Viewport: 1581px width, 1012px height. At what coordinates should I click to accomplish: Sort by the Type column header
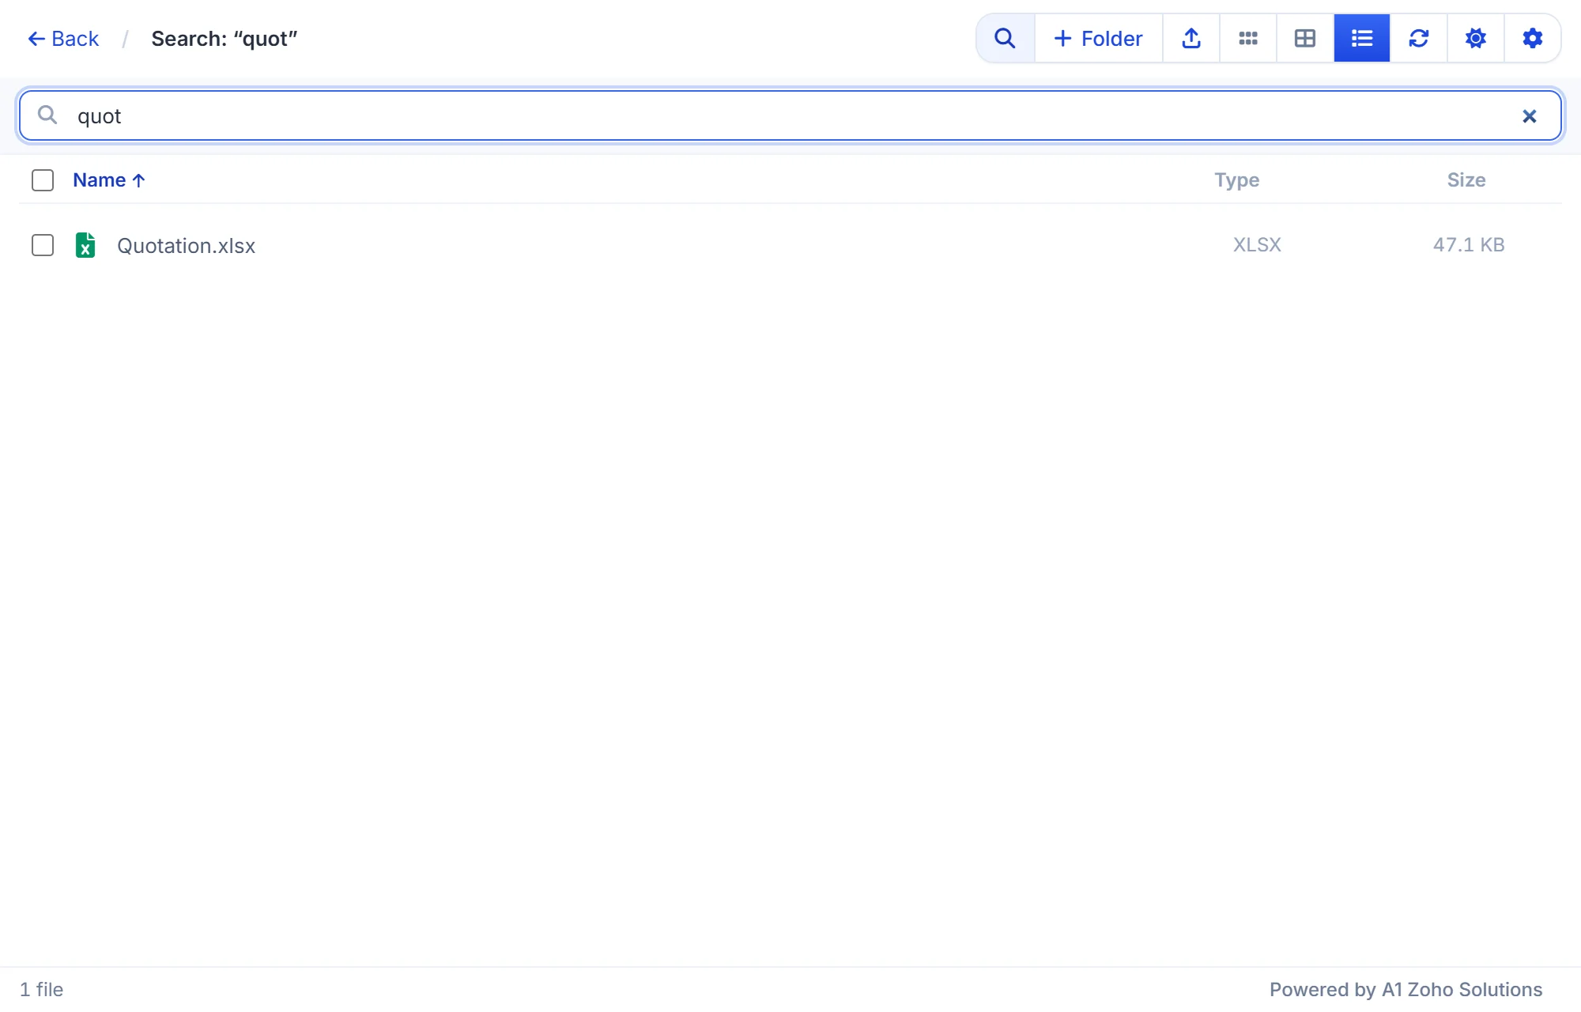[1237, 180]
